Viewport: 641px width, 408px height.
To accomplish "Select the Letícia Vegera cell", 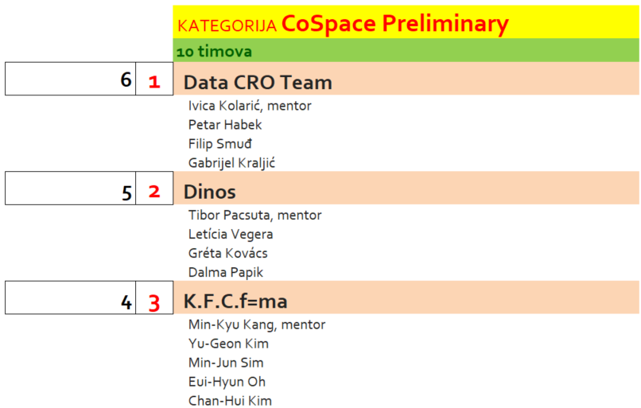I will click(x=231, y=234).
